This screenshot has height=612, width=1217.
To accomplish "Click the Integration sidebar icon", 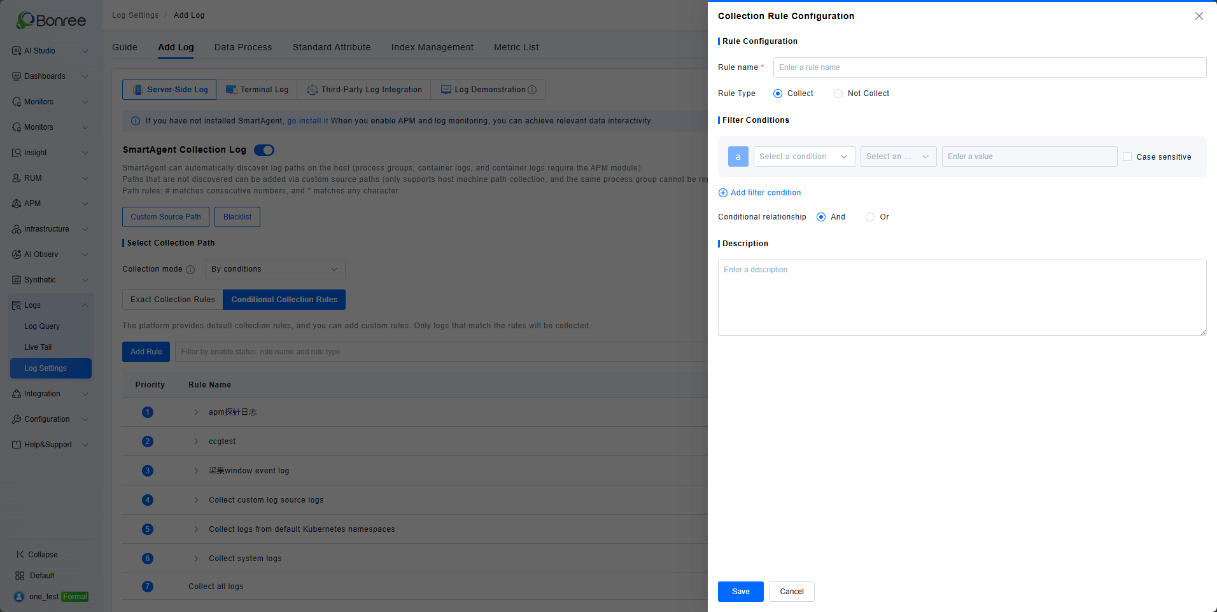I will tap(17, 394).
